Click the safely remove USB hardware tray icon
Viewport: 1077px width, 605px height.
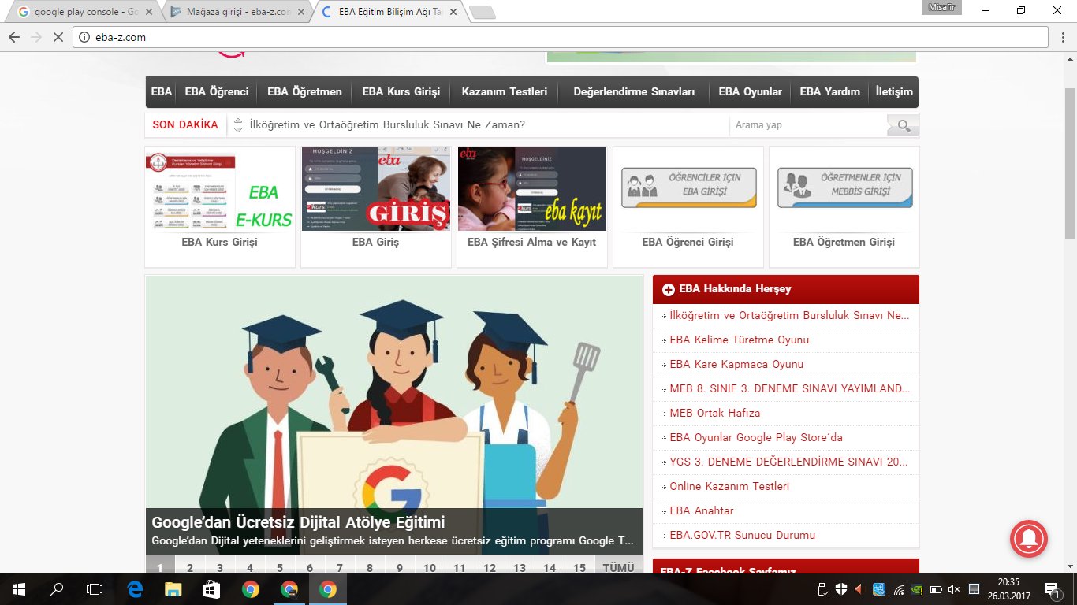(822, 589)
